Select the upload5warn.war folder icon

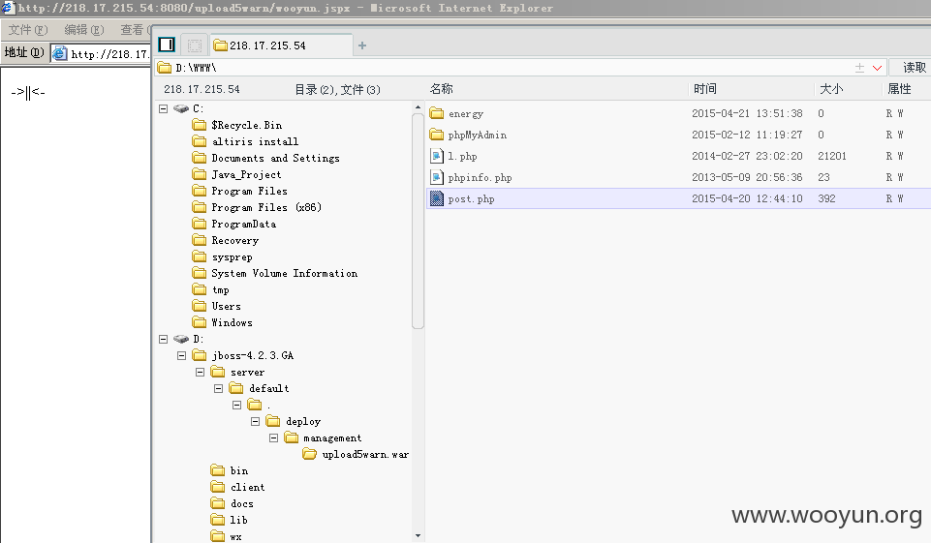pos(309,454)
